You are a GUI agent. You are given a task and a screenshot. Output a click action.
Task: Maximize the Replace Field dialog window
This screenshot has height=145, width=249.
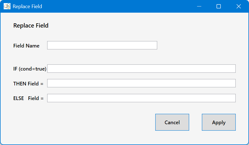point(219,6)
